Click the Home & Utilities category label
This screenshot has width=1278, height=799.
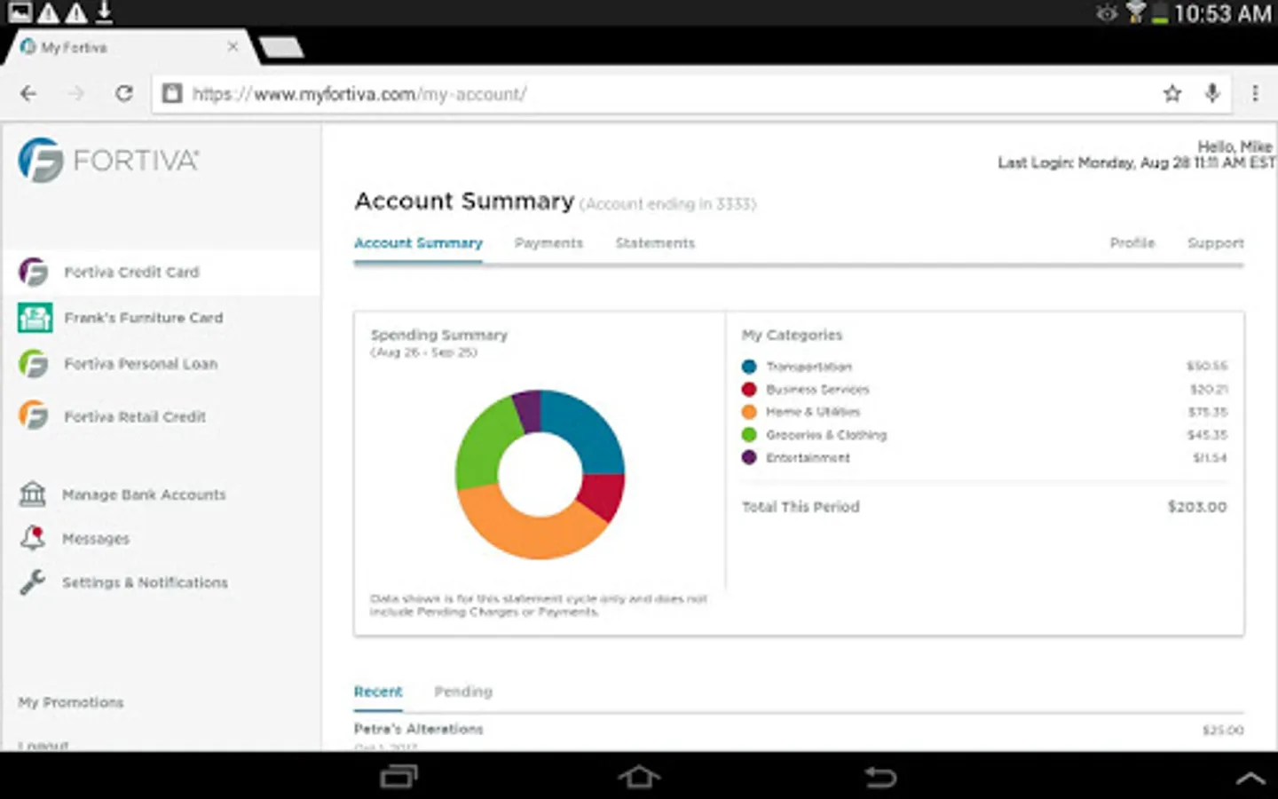pyautogui.click(x=813, y=412)
